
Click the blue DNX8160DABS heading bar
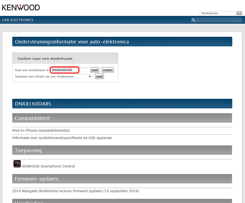click(122, 103)
